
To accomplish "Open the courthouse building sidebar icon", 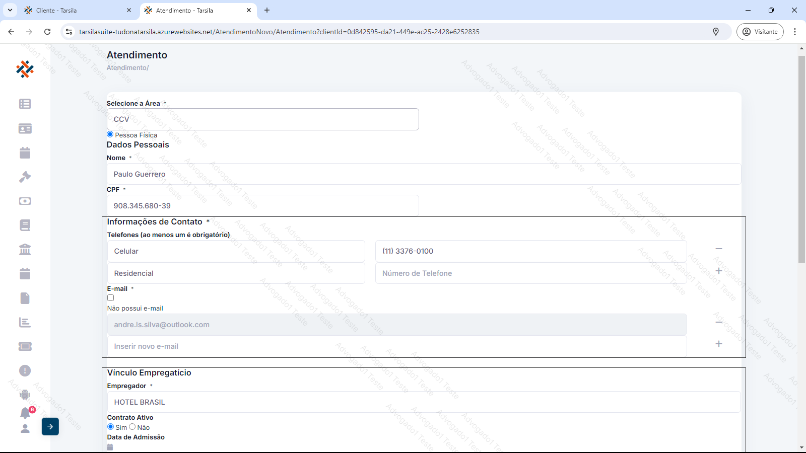I will point(25,250).
